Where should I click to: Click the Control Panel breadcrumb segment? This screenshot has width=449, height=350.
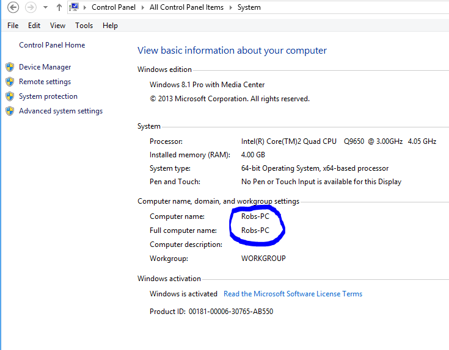[x=115, y=8]
